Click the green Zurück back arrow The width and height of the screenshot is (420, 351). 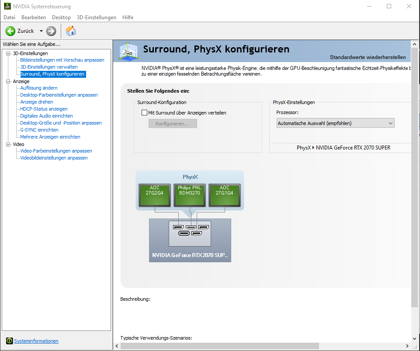pos(10,31)
